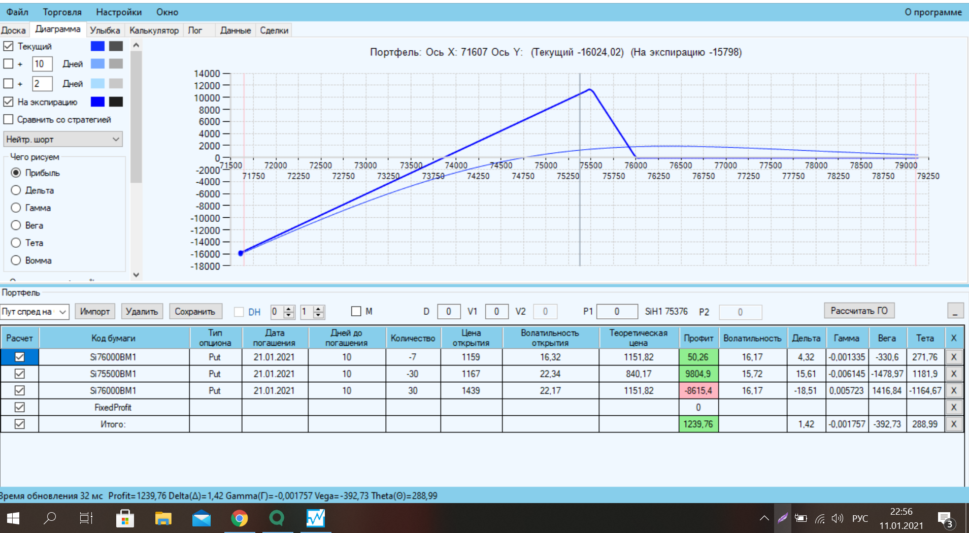Open the Торговля menu

click(62, 12)
